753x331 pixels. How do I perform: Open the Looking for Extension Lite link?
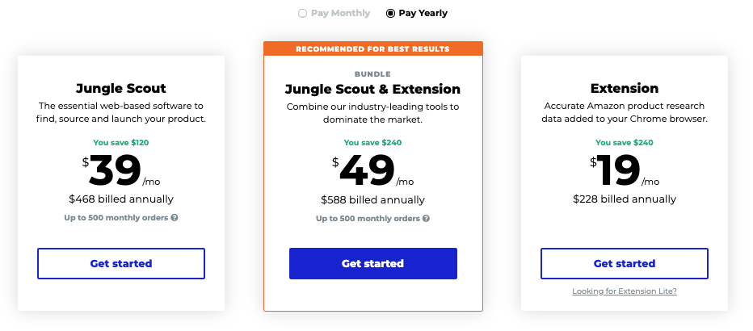tap(625, 291)
